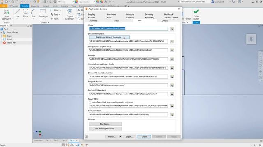Click Configure Default Template button

click(x=109, y=37)
